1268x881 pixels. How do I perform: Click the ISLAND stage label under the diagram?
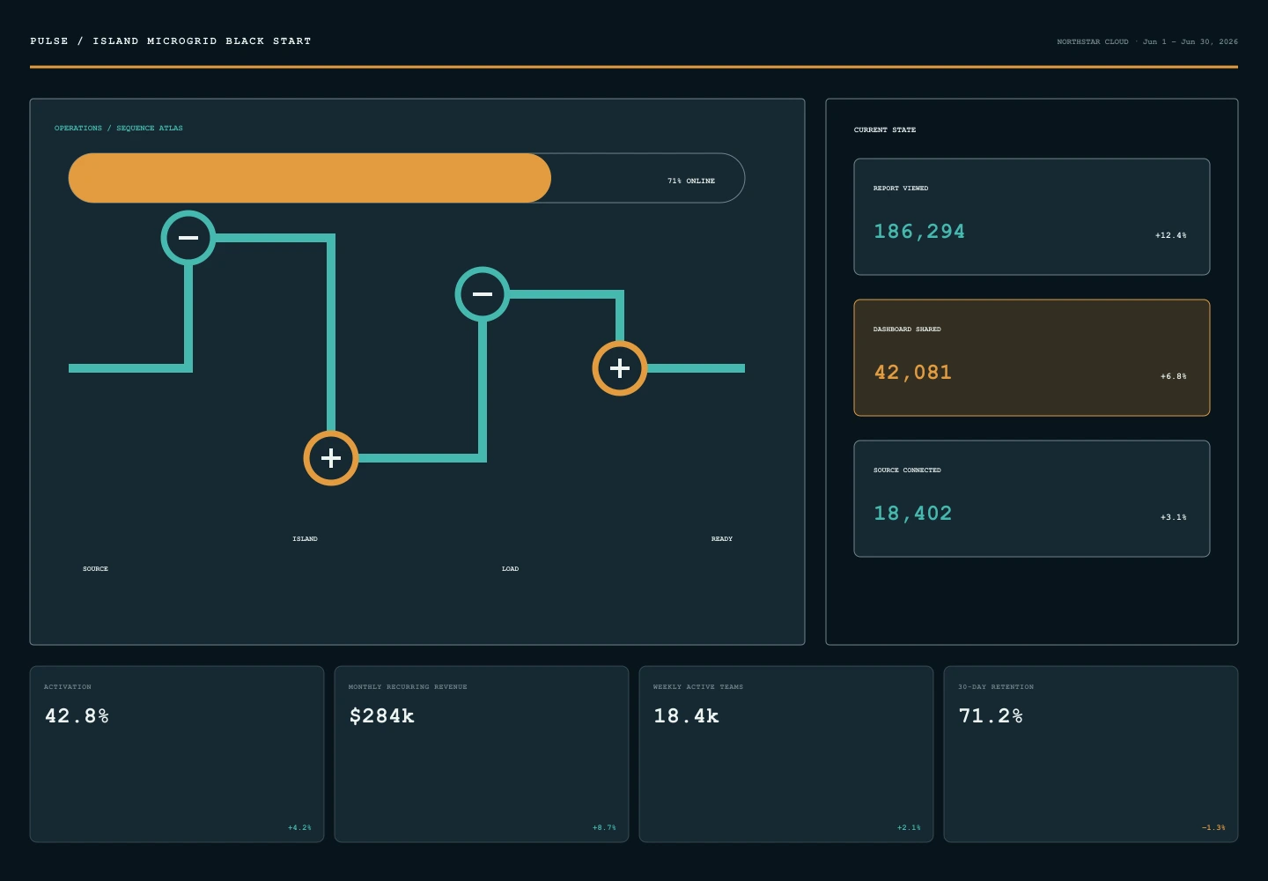(306, 538)
